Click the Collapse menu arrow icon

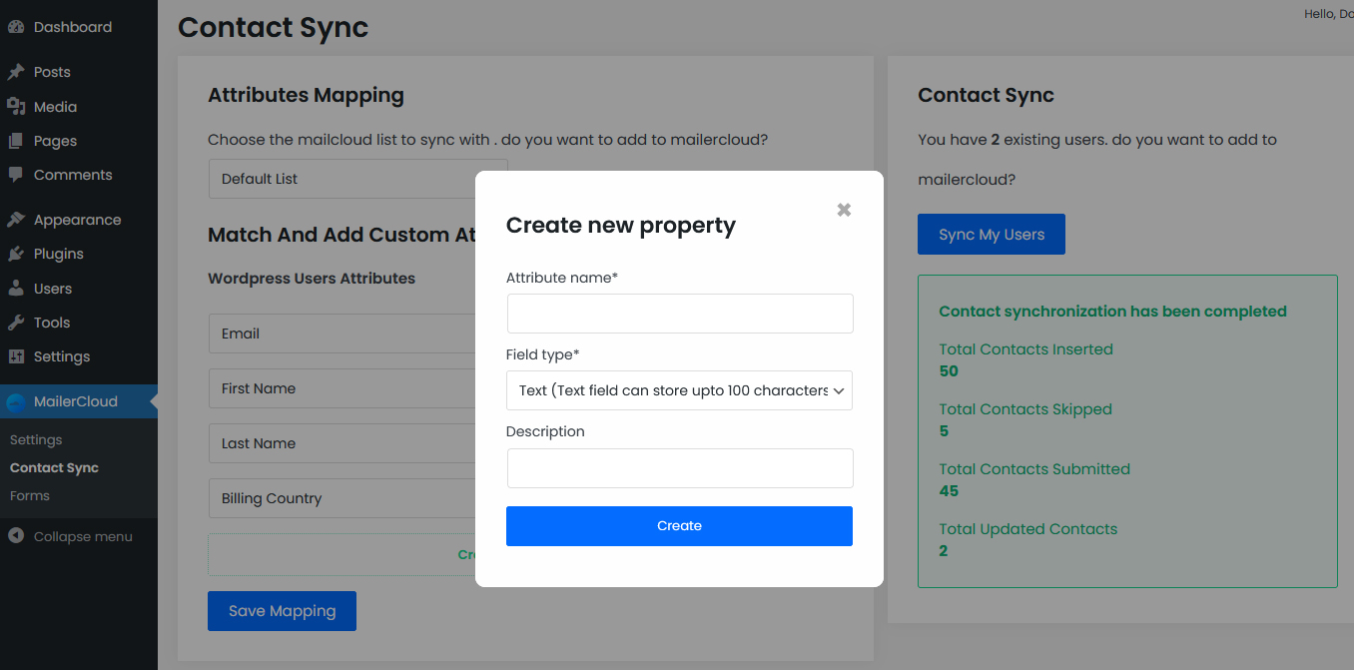(16, 536)
